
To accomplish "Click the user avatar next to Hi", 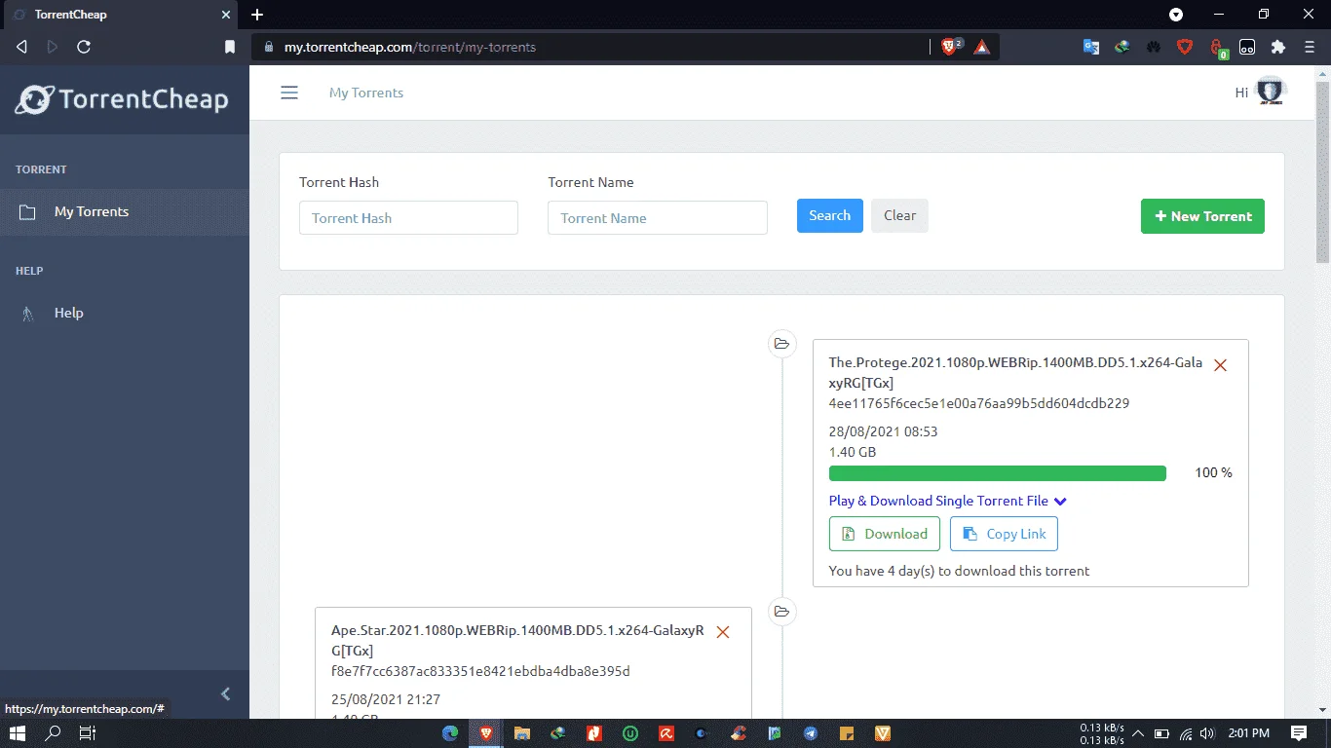I will [1271, 92].
